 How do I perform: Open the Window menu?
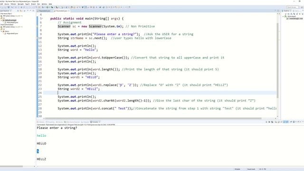44,4
